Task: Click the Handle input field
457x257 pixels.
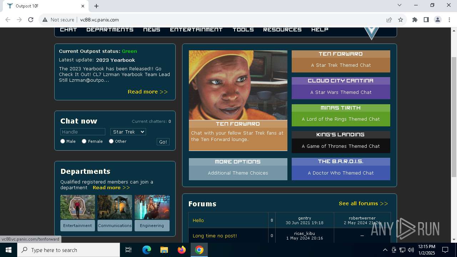Action: click(83, 132)
